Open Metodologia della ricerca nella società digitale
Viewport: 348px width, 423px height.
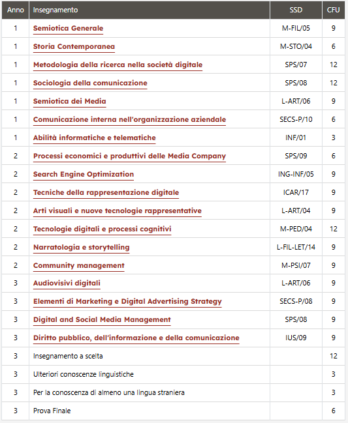tap(118, 65)
